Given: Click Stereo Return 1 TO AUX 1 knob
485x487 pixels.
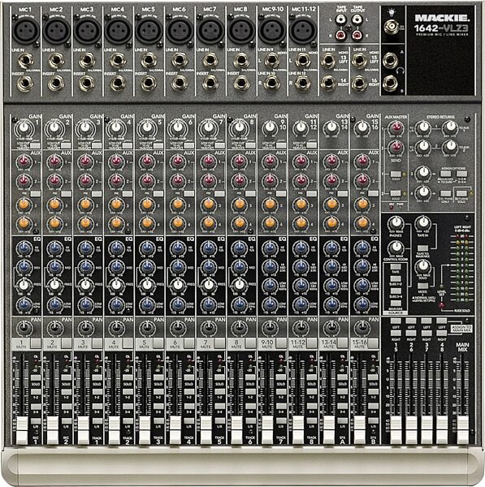Looking at the screenshot, I should coord(449,127).
